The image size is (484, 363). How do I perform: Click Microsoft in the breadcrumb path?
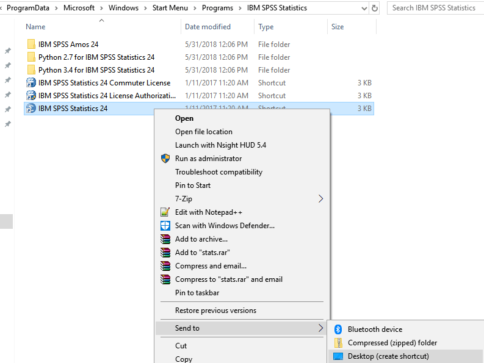[79, 8]
